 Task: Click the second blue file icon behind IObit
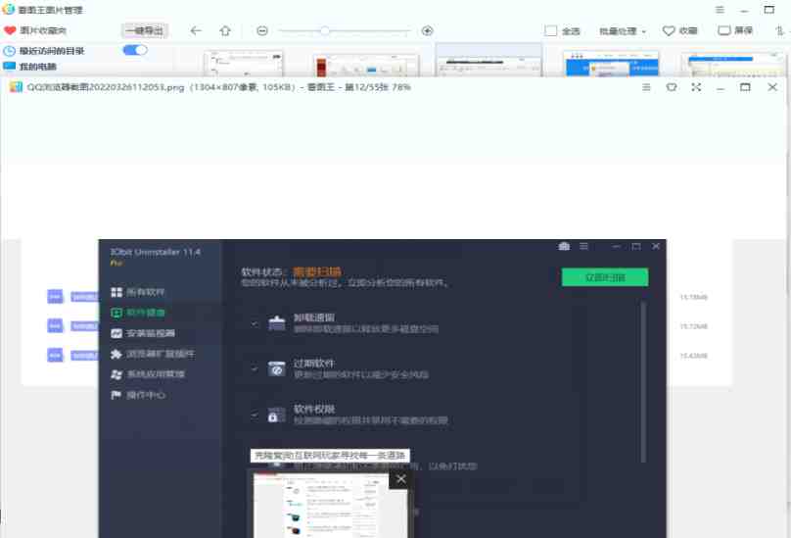pos(55,325)
